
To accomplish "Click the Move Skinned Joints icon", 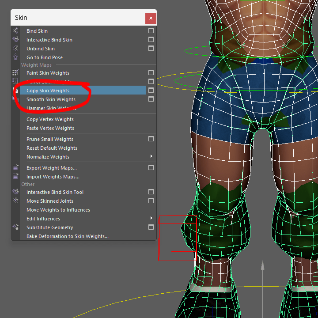I will coord(15,201).
